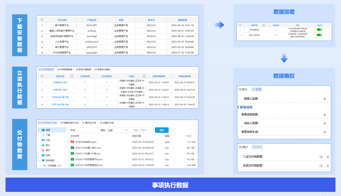Toggle the 本机数据加密 switch off
This screenshot has width=341, height=196.
(x=319, y=29)
